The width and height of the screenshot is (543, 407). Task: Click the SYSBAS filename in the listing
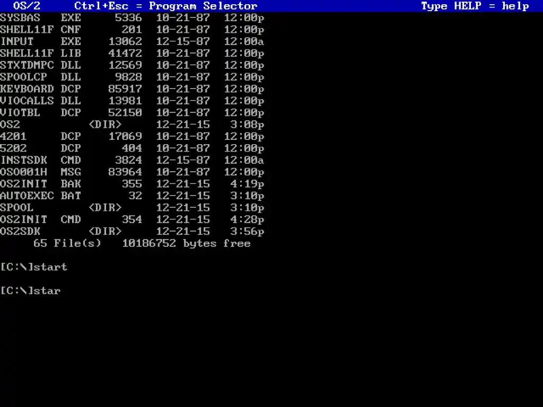tap(20, 17)
